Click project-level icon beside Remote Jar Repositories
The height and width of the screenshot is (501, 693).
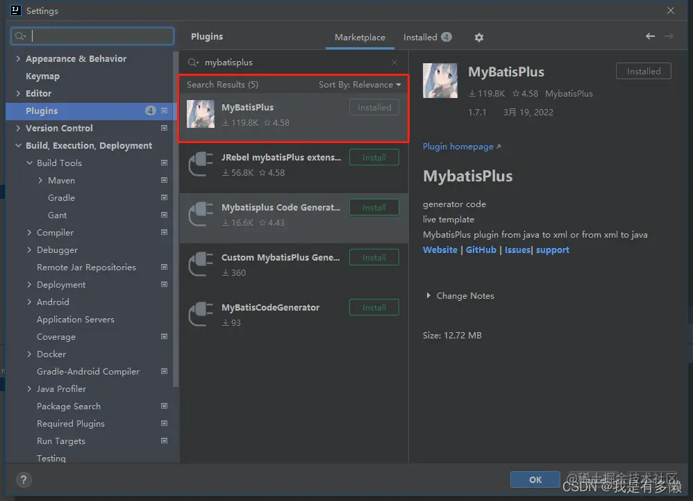coord(164,267)
